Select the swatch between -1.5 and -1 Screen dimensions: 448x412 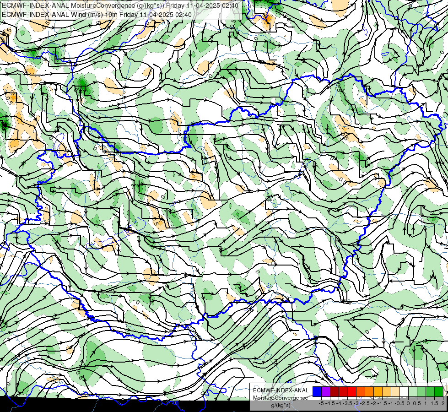click(x=387, y=391)
